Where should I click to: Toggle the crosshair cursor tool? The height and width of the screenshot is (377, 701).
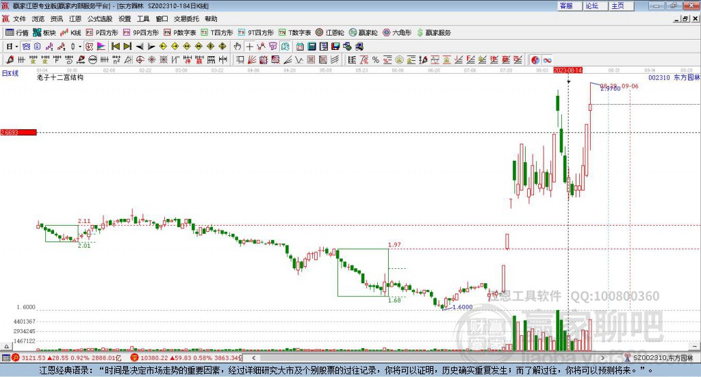pos(249,47)
